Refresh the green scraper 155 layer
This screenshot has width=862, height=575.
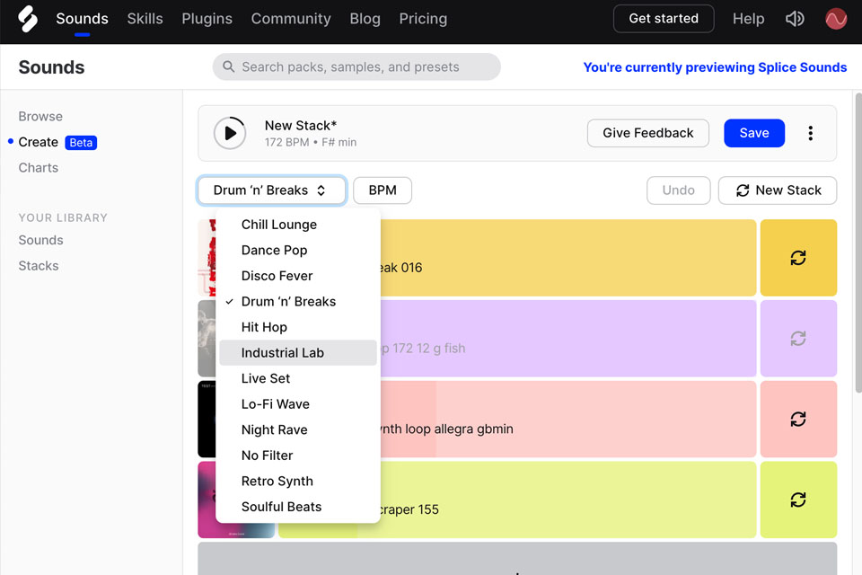(x=798, y=500)
